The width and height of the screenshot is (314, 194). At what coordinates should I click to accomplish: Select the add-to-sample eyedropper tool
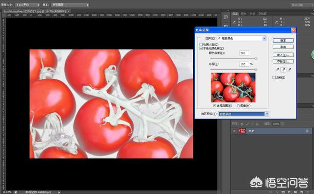pyautogui.click(x=284, y=70)
